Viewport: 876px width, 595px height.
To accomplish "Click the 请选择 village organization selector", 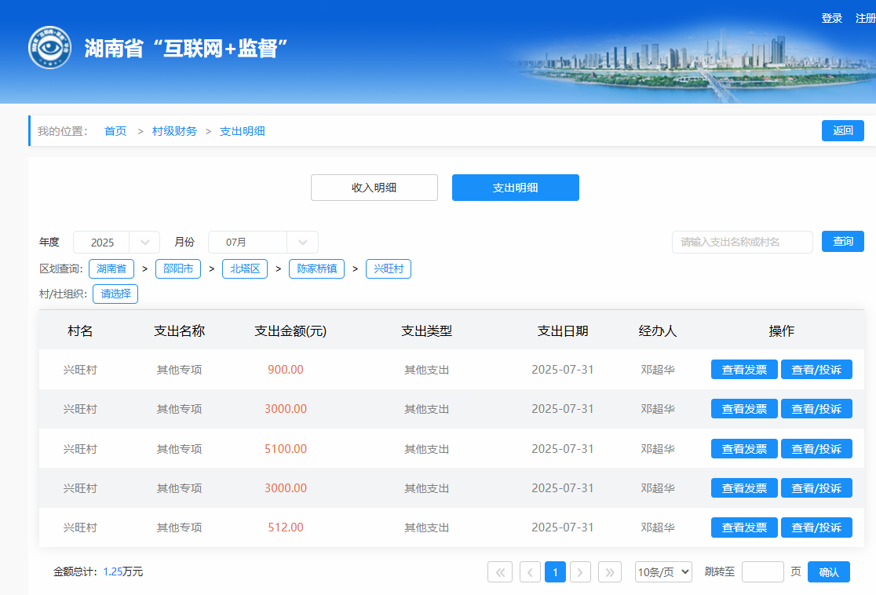I will [x=115, y=294].
